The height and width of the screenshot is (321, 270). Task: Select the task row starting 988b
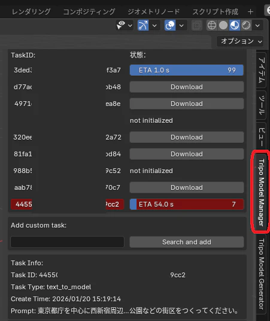tap(67, 171)
